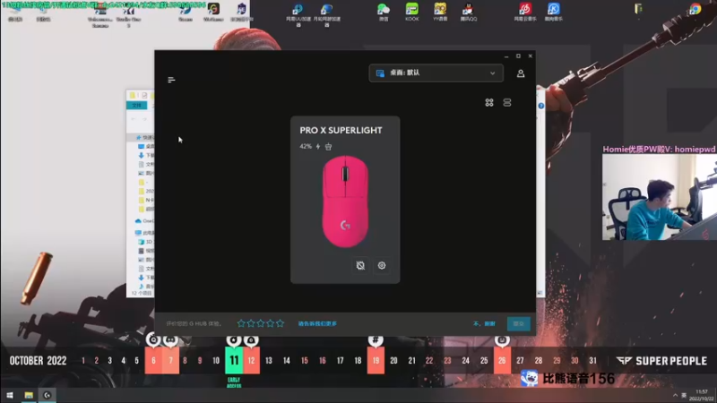
Task: Select This PC in File Explorer tree
Action: (144, 233)
